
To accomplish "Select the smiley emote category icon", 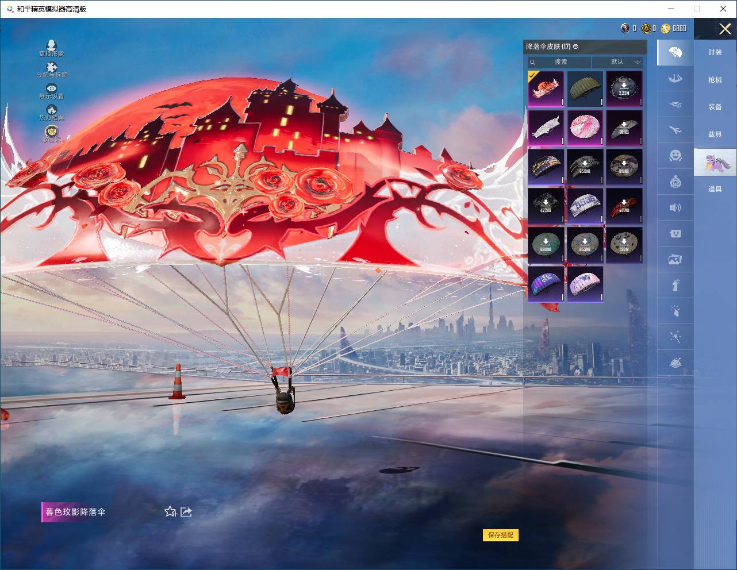I will coord(675,156).
